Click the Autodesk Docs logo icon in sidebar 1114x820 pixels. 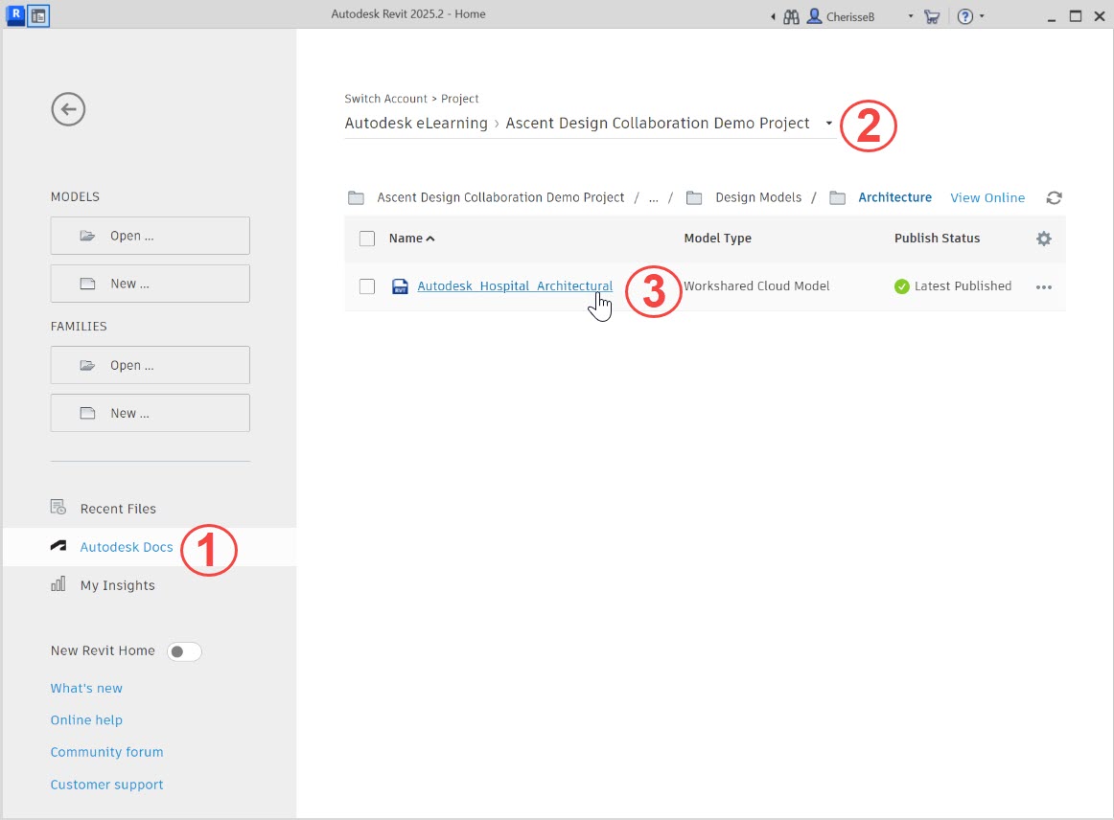click(58, 546)
